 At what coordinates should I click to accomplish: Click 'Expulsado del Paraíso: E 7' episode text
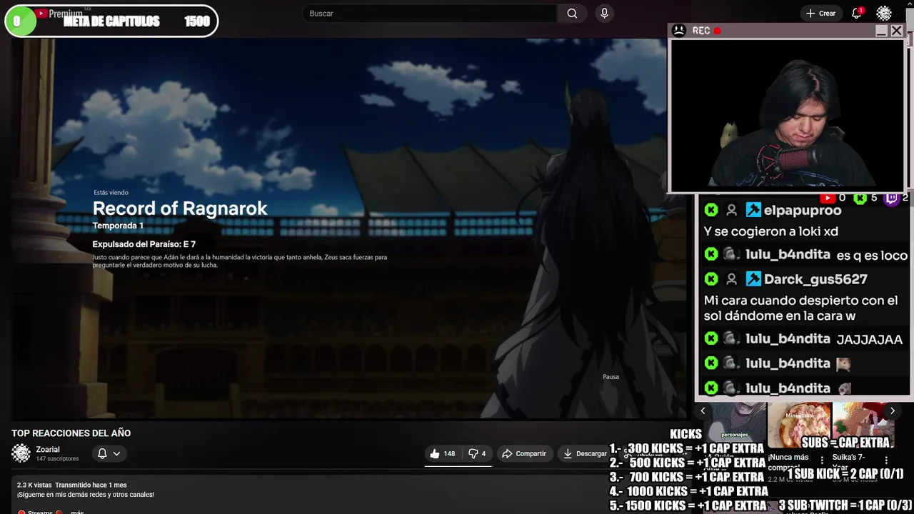pos(144,244)
